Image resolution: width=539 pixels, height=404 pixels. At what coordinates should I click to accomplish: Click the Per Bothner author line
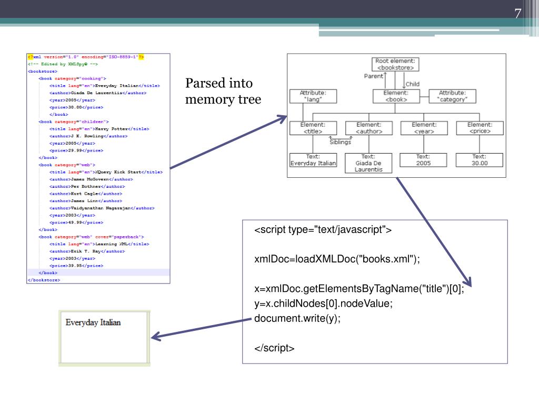tap(87, 187)
